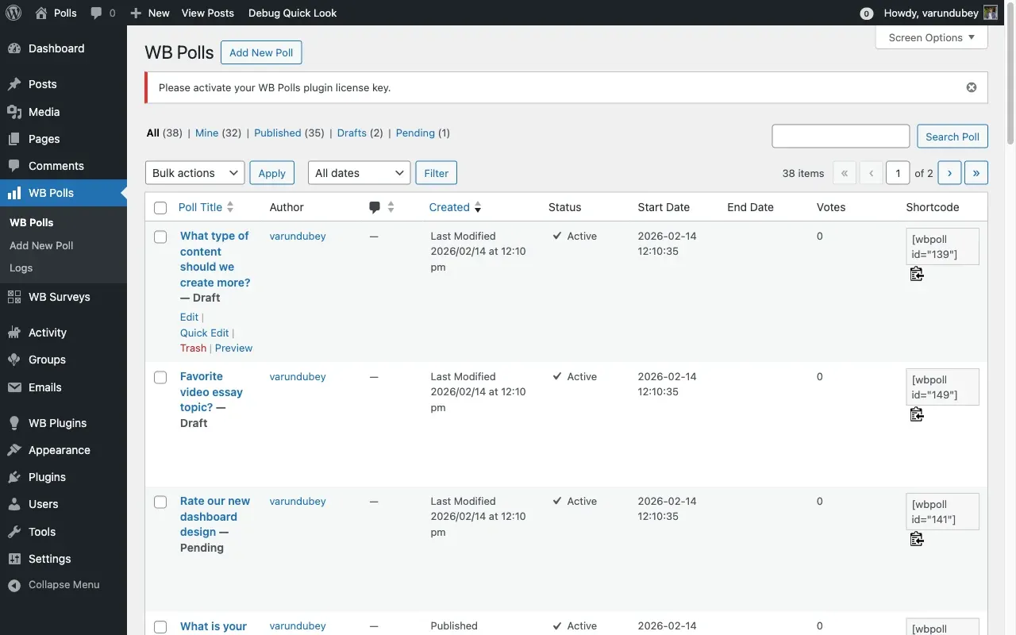The height and width of the screenshot is (635, 1016).
Task: Click the Users person icon
Action: point(14,504)
